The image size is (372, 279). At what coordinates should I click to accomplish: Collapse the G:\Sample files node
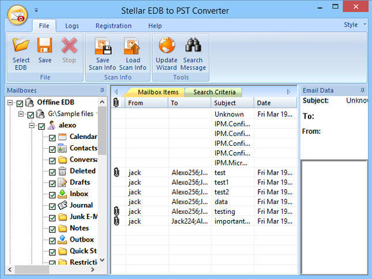coord(21,114)
